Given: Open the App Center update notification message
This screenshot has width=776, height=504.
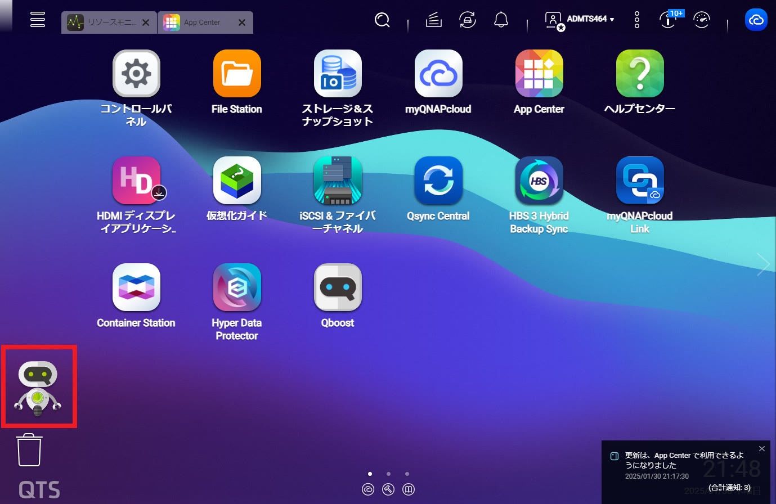Looking at the screenshot, I should coord(684,460).
